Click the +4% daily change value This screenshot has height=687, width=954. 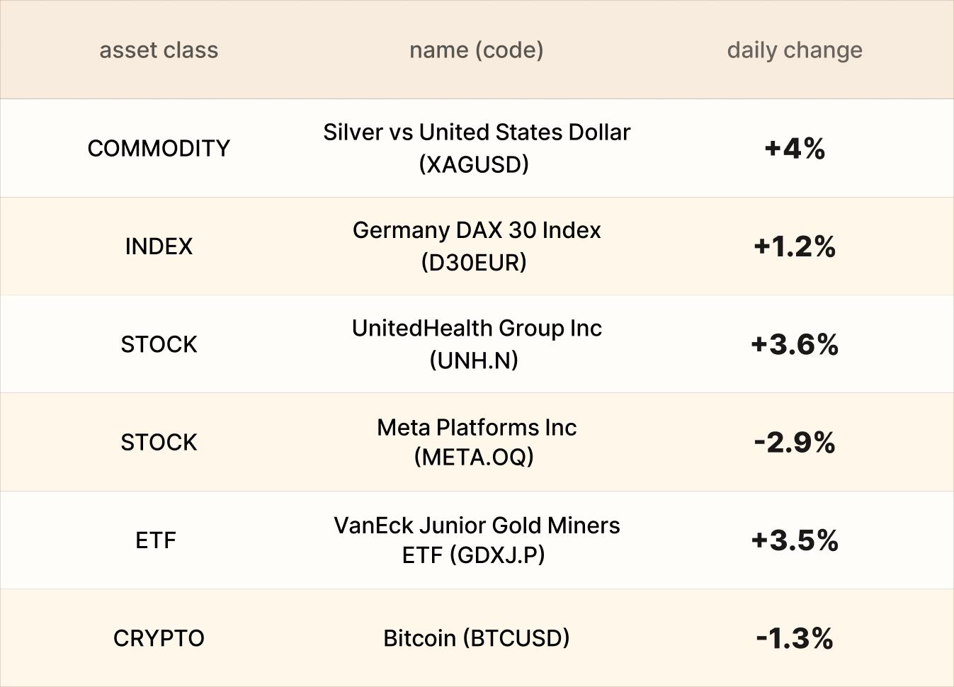click(795, 148)
